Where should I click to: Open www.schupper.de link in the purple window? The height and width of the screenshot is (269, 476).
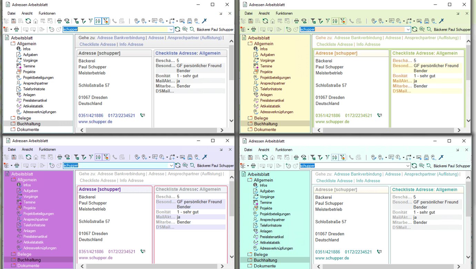[96, 258]
